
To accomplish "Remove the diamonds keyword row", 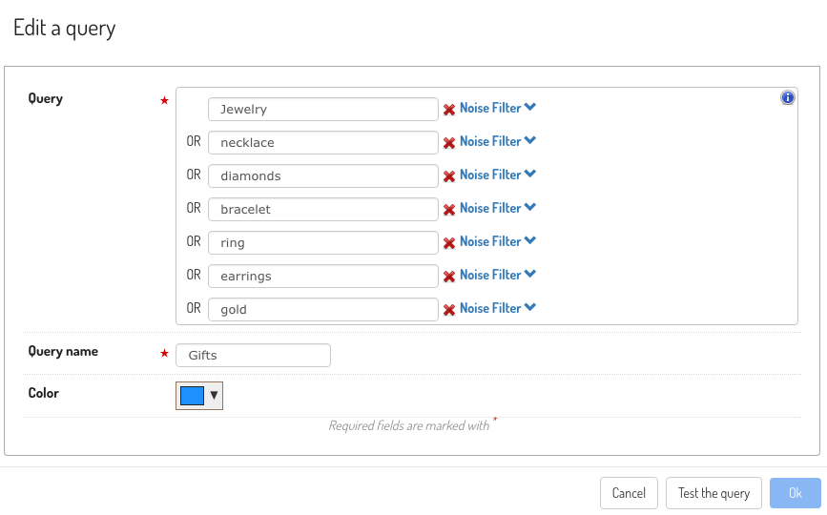I will [x=449, y=176].
